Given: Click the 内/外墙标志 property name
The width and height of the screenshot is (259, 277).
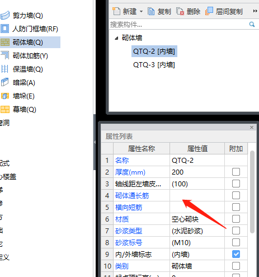Looking at the screenshot, I should pyautogui.click(x=133, y=255).
